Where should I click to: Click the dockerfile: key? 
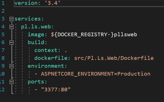(x=52, y=58)
